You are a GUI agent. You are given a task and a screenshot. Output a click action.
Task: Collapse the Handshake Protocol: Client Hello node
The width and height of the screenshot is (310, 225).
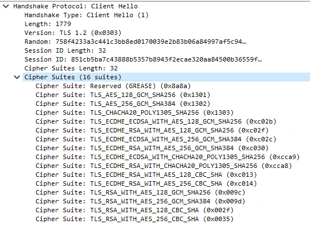click(x=6, y=6)
